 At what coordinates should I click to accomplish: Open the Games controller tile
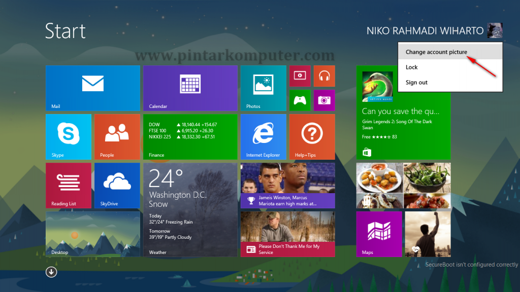pyautogui.click(x=300, y=100)
